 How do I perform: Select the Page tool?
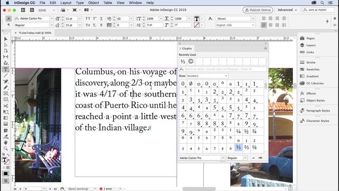[6, 51]
